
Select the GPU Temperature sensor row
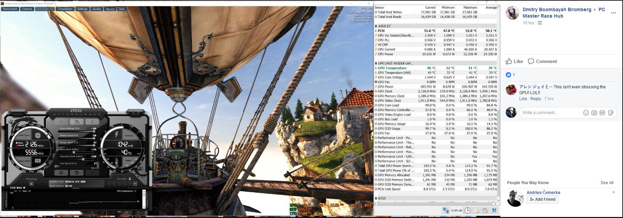pyautogui.click(x=436, y=68)
